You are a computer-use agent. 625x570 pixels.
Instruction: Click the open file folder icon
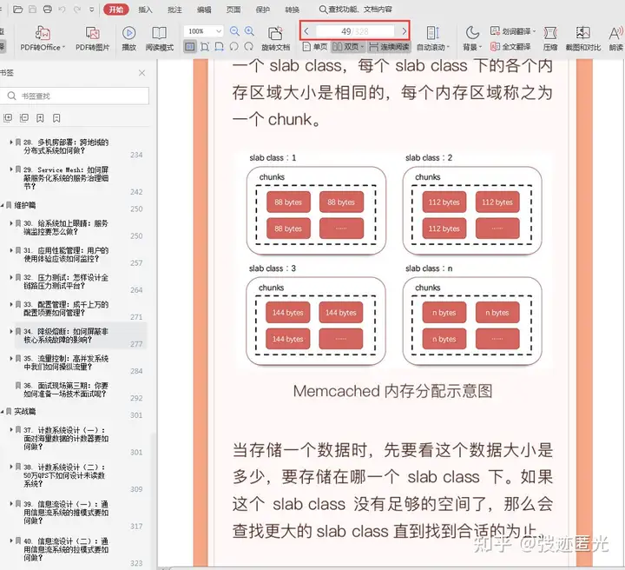pyautogui.click(x=17, y=10)
